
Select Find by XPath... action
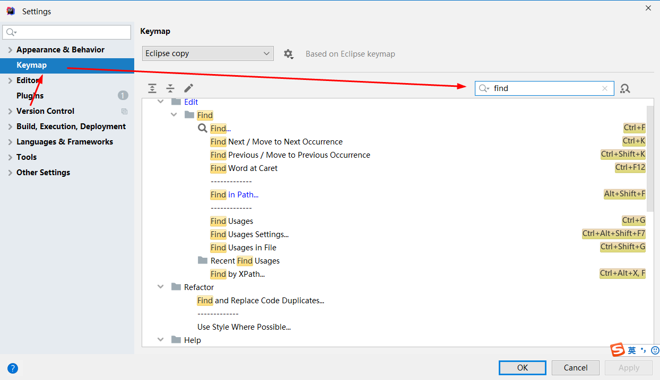tap(238, 274)
